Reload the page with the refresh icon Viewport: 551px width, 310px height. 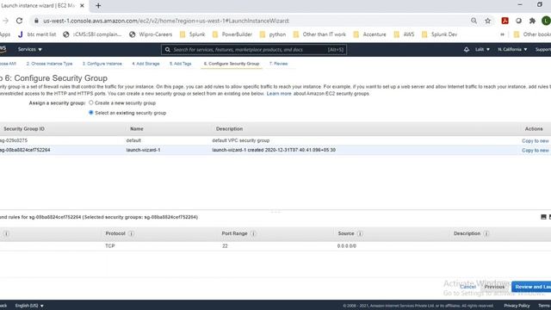(x=19, y=21)
